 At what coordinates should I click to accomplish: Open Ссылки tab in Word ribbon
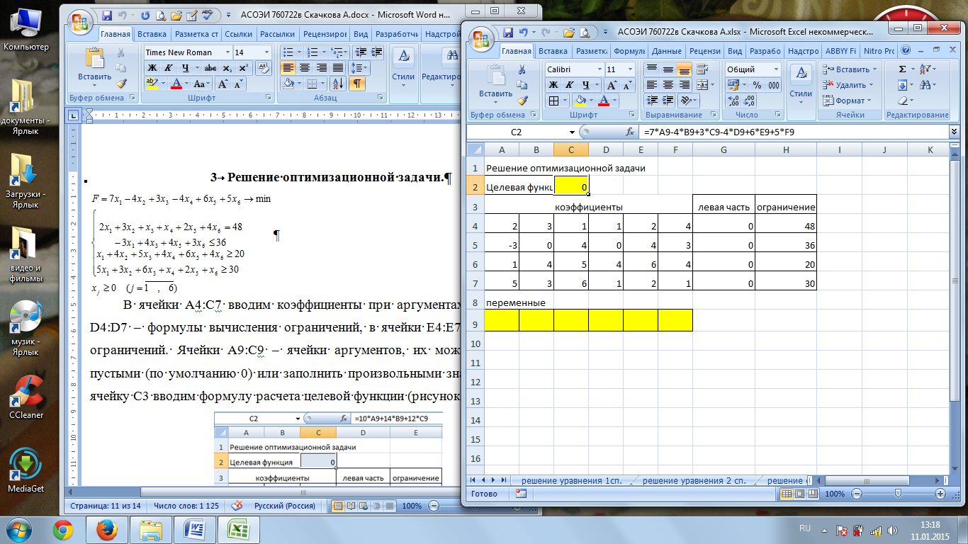(238, 33)
